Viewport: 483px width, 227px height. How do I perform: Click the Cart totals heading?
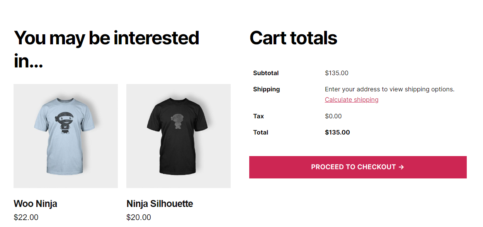(x=293, y=38)
